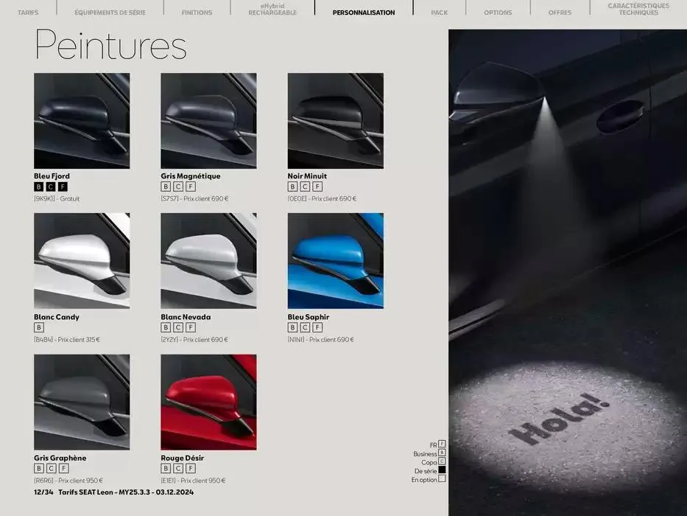Click the De série black legend box

[x=442, y=470]
